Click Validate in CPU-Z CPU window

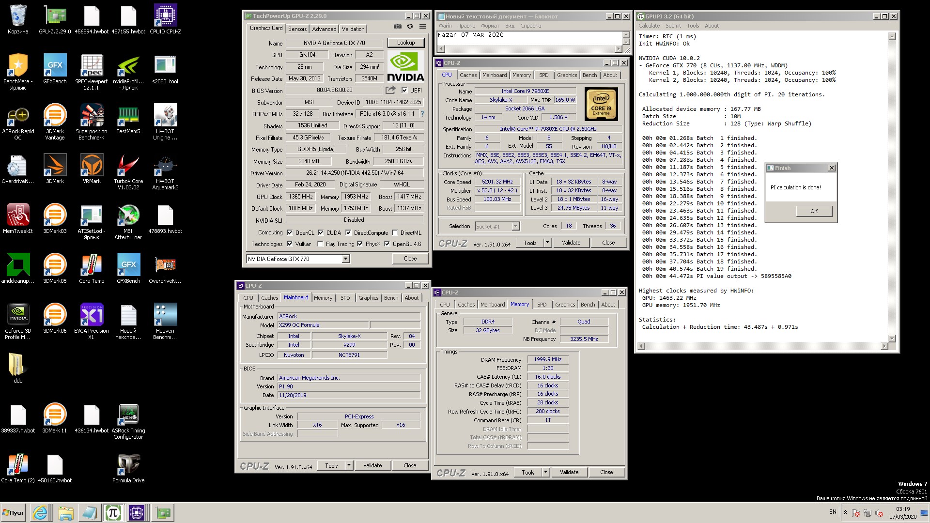point(571,243)
